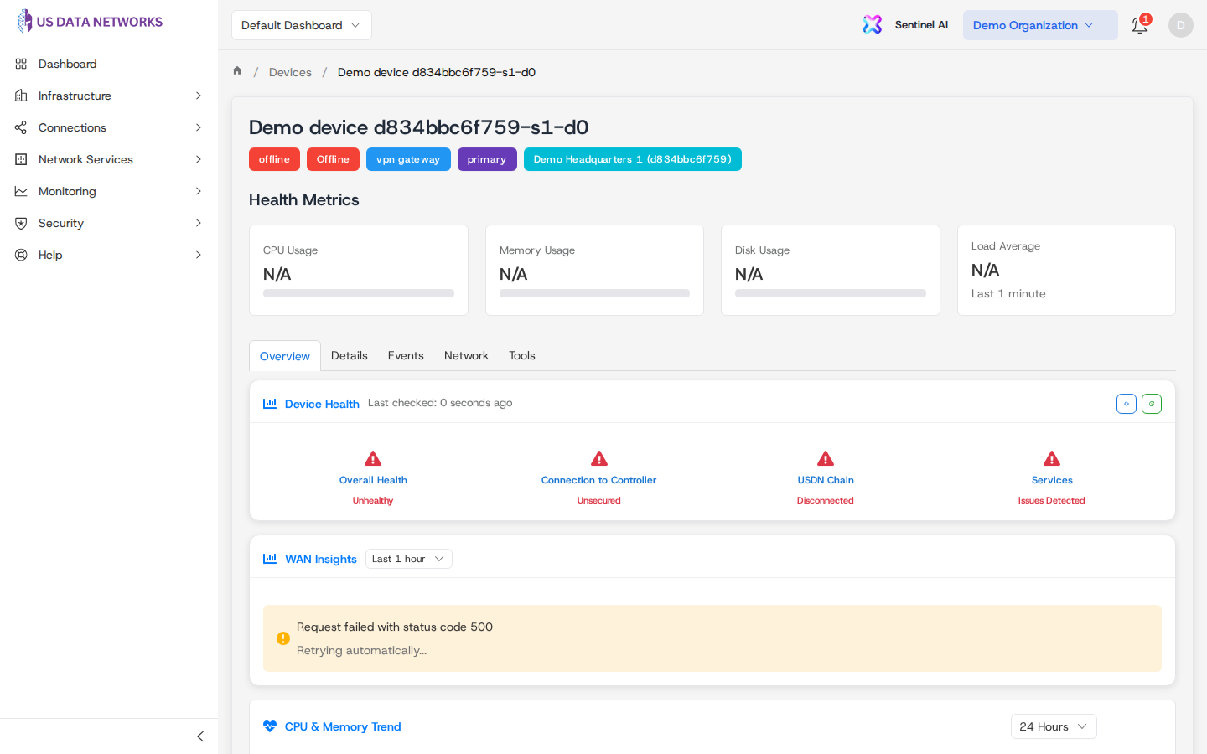Click the green refresh button in Device Health
Screen dimensions: 1207x754
coord(1152,404)
